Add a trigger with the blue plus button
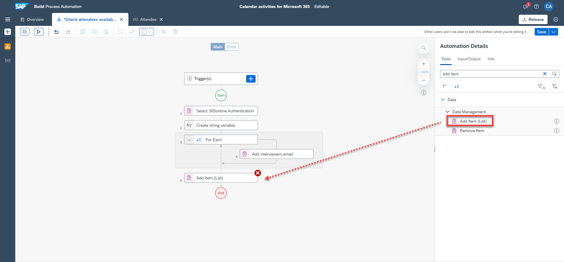Image resolution: width=564 pixels, height=262 pixels. [251, 79]
